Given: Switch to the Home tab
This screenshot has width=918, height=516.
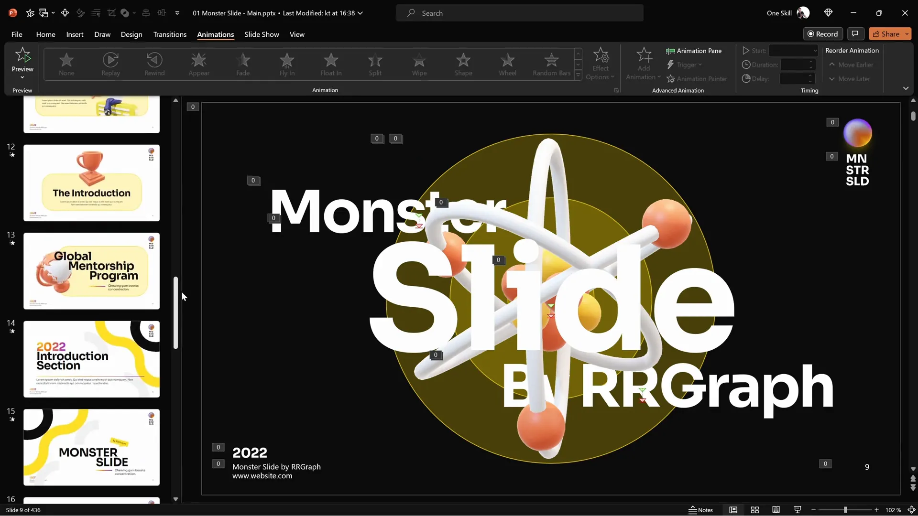Looking at the screenshot, I should tap(45, 34).
